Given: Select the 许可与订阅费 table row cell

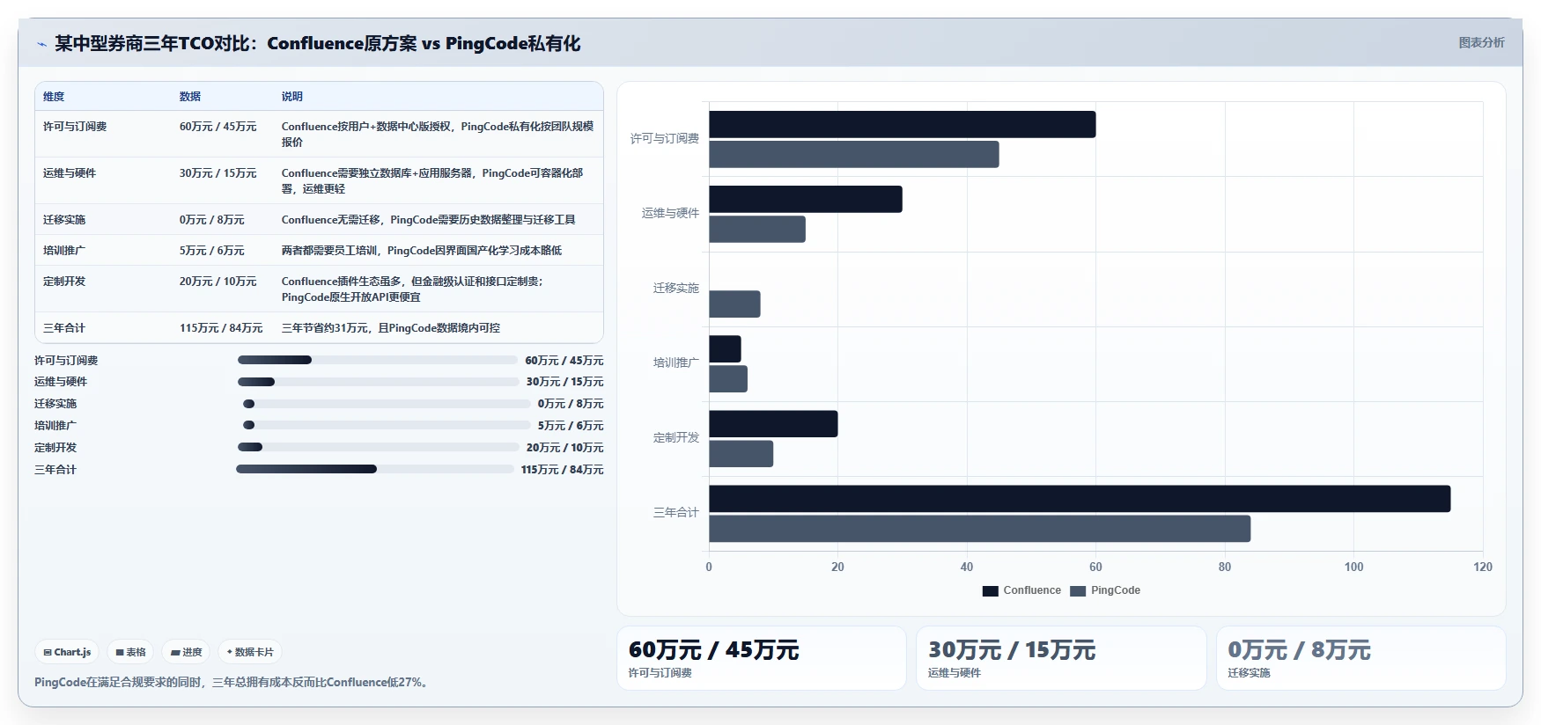Looking at the screenshot, I should pyautogui.click(x=75, y=127).
